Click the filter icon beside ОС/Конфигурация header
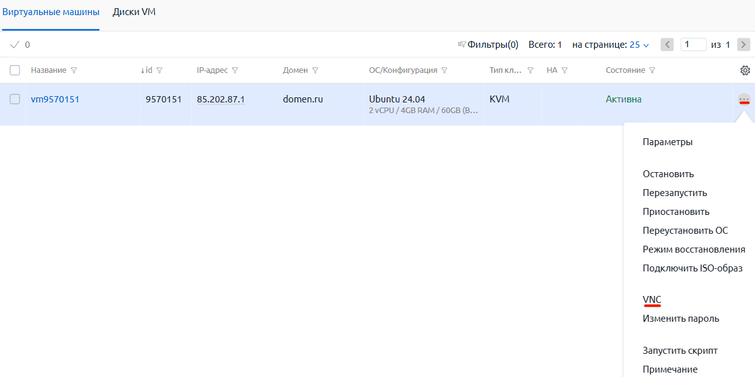The image size is (755, 377). (444, 70)
